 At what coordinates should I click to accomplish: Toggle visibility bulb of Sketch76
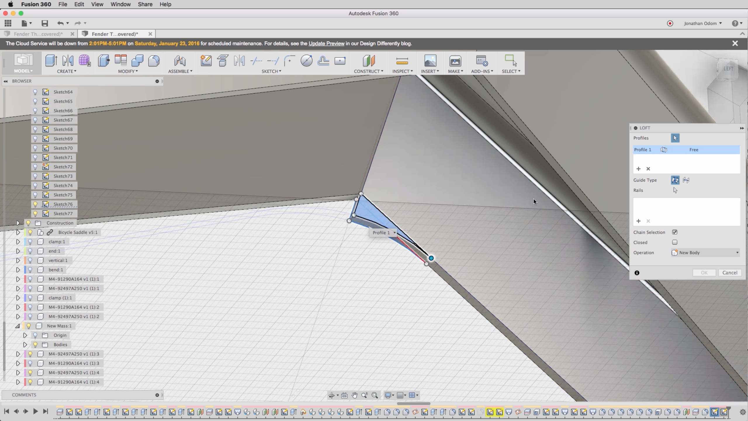35,204
